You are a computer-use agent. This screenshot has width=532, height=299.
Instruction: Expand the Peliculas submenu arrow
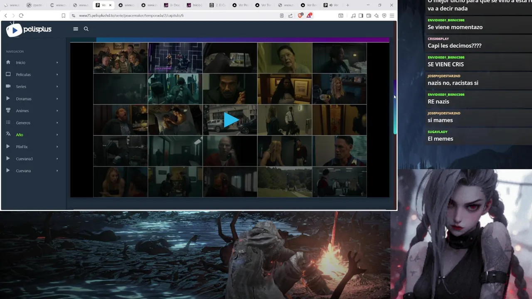point(57,74)
